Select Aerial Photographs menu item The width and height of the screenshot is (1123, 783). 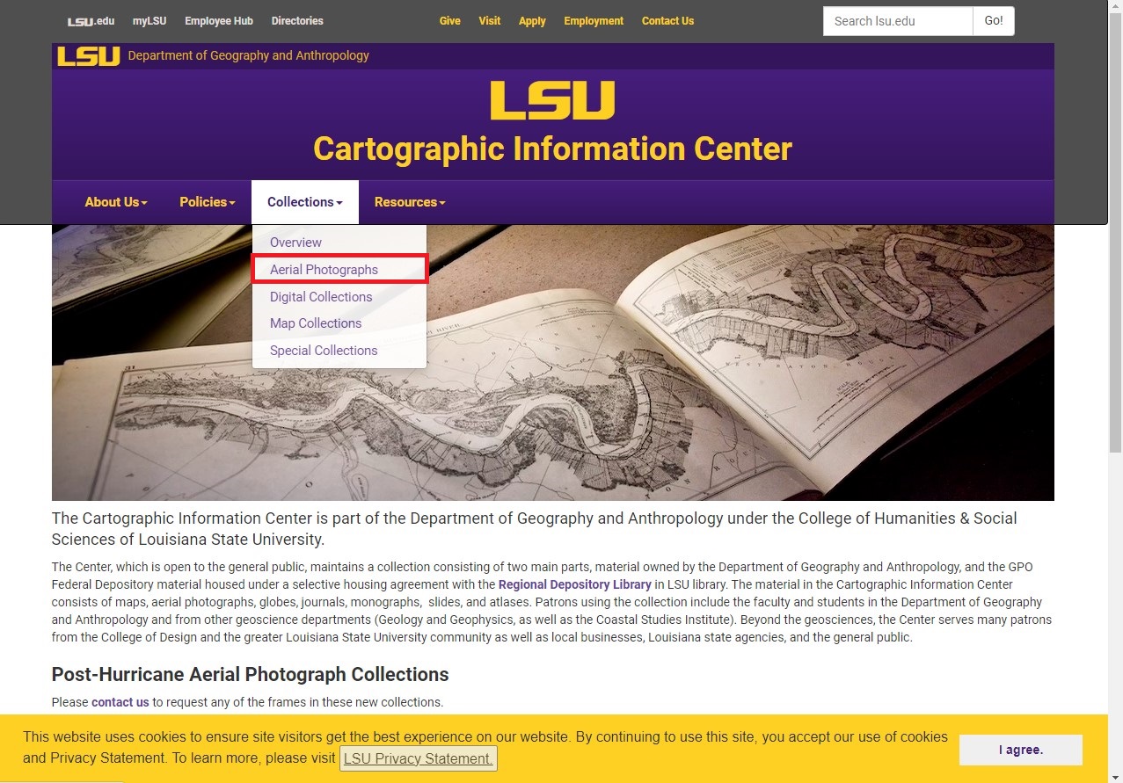click(x=339, y=270)
